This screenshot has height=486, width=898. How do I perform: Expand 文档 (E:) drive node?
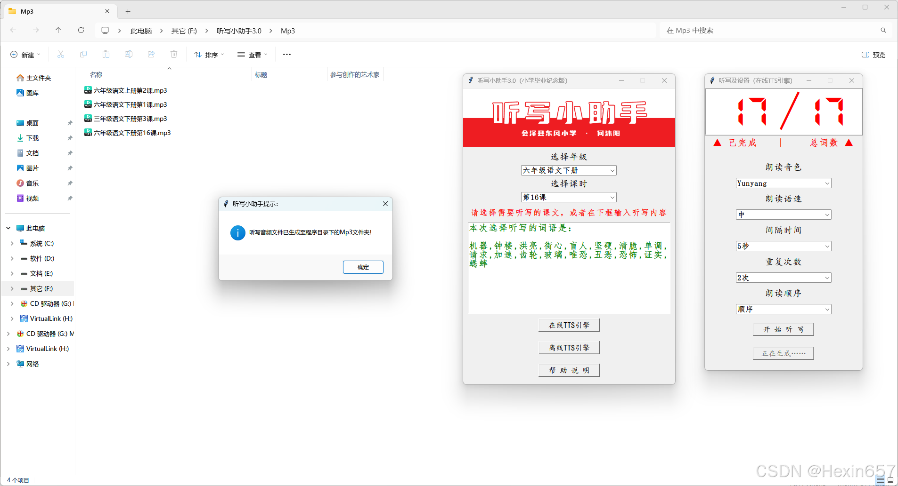coord(12,273)
